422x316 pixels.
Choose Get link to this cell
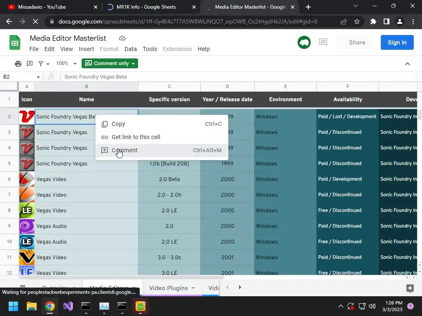click(162, 137)
